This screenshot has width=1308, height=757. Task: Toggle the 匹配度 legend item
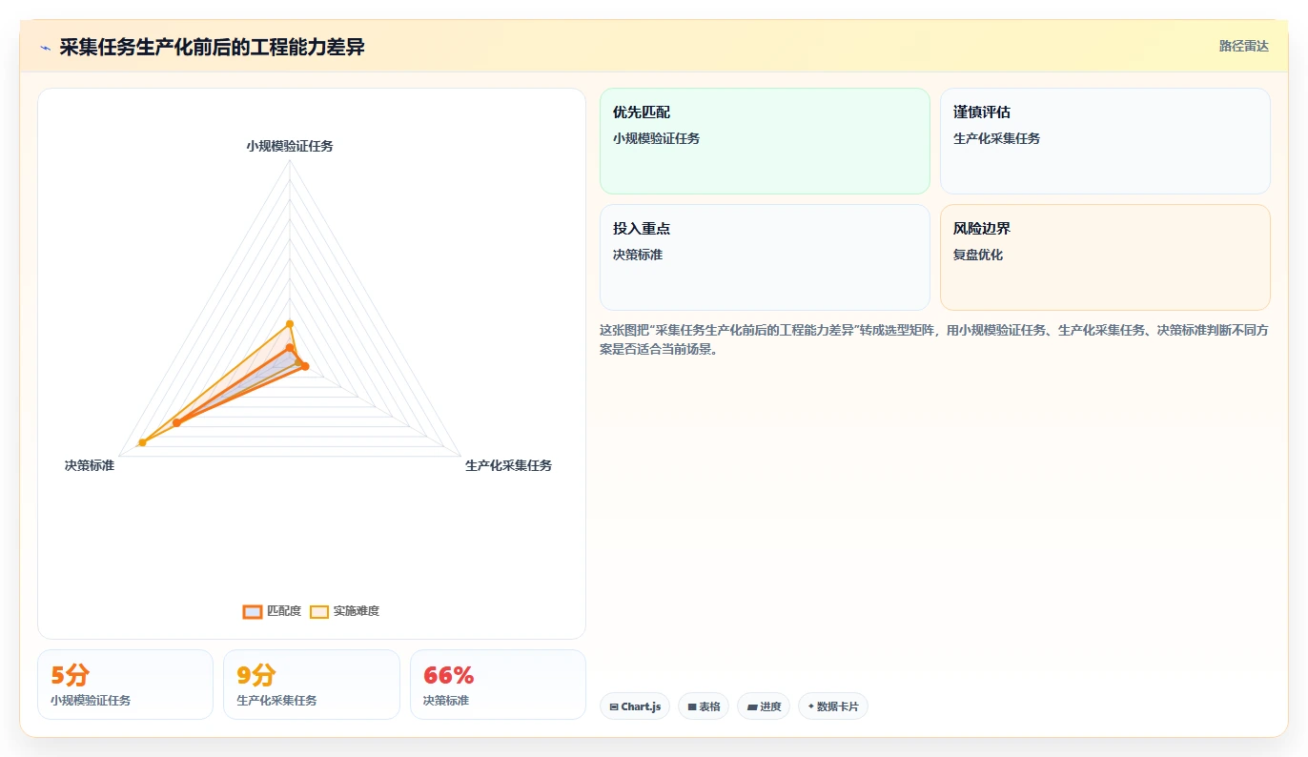(x=272, y=611)
